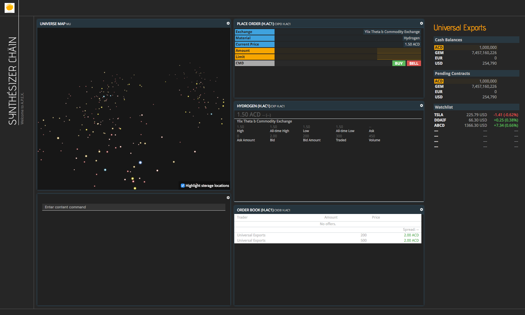Select the Order Book panel title
This screenshot has width=525, height=315.
pyautogui.click(x=255, y=210)
